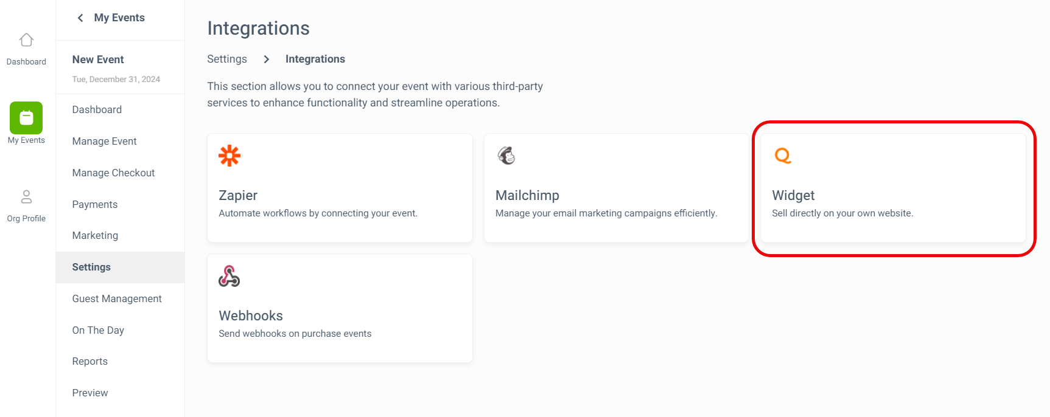Open the Webhooks integration card
The height and width of the screenshot is (417, 1050).
click(x=340, y=308)
